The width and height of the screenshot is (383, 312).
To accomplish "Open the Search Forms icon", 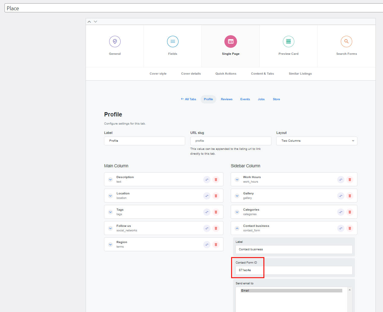I will 347,42.
